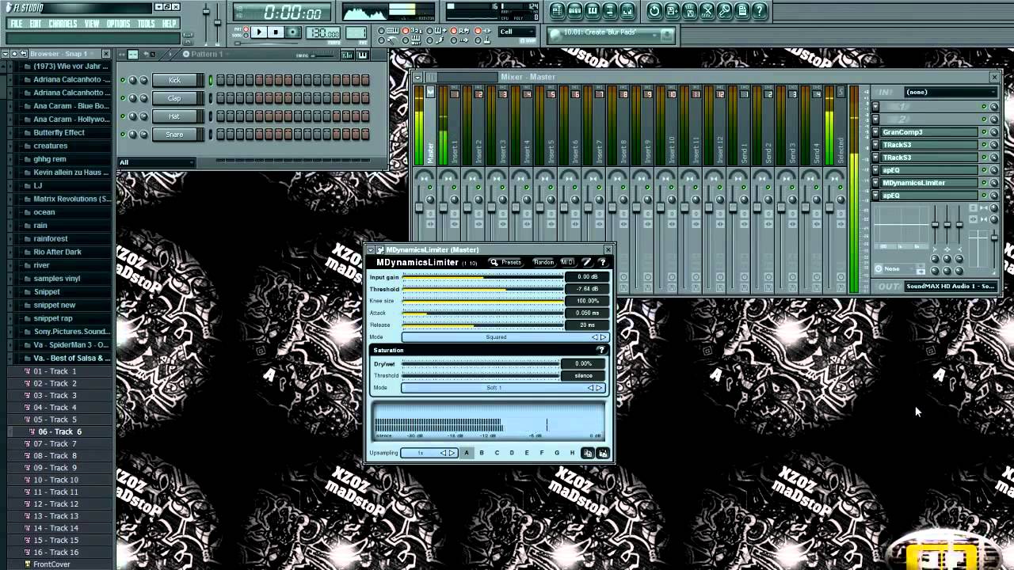Open the TOOLS menu
The width and height of the screenshot is (1014, 570).
147,24
